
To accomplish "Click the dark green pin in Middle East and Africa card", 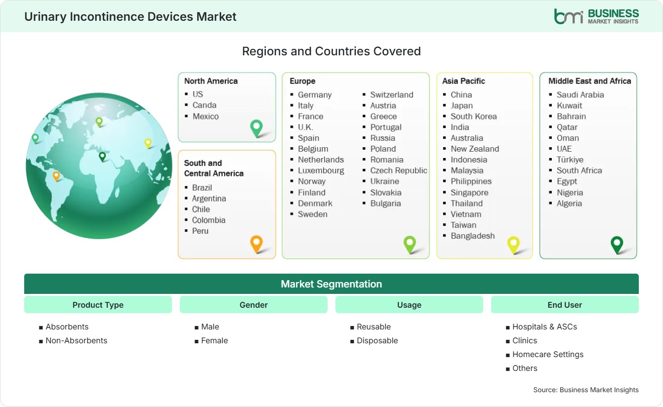I will [617, 244].
